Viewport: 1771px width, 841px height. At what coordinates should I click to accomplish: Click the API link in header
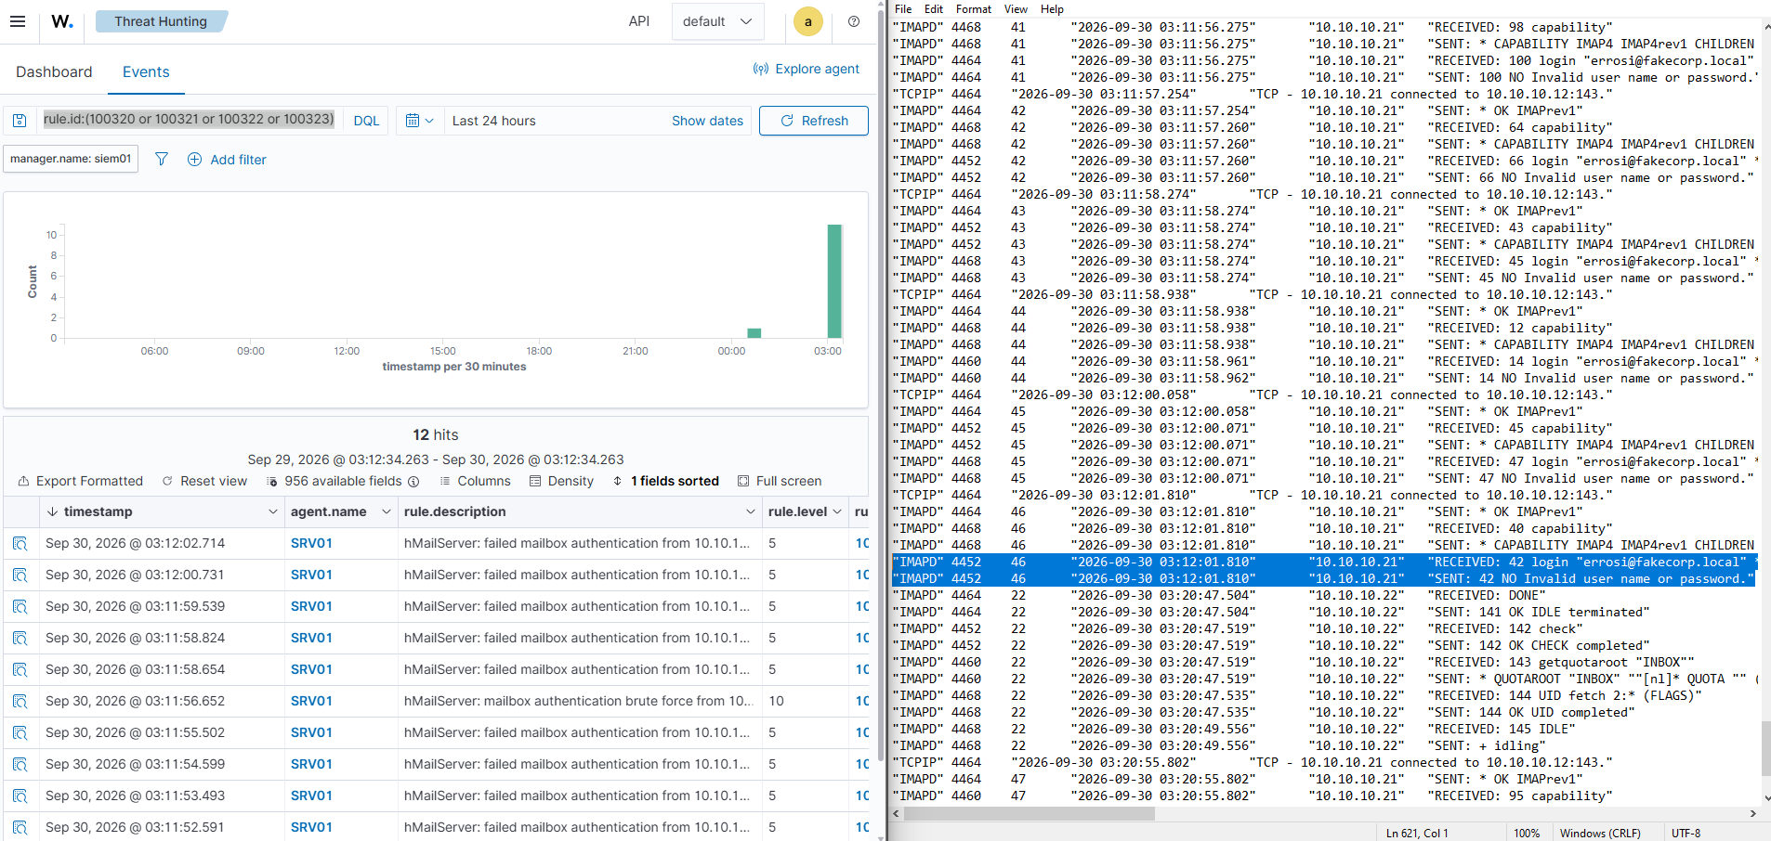pos(639,21)
